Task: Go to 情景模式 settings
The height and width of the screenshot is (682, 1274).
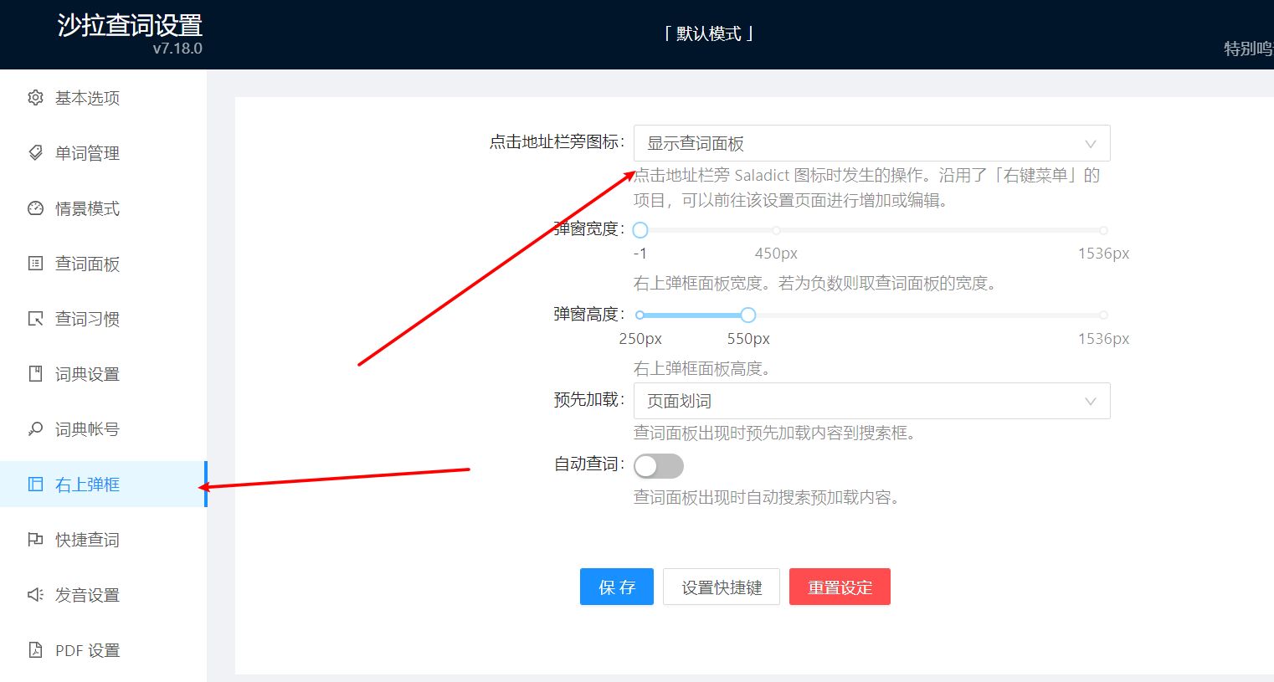Action: (103, 208)
